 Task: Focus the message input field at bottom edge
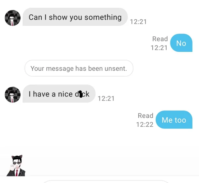(x=106, y=182)
